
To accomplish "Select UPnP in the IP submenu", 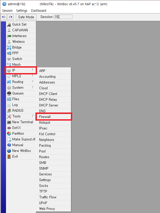I will 54,203.
